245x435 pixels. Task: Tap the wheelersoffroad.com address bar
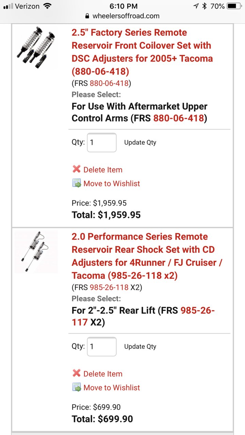(x=122, y=16)
